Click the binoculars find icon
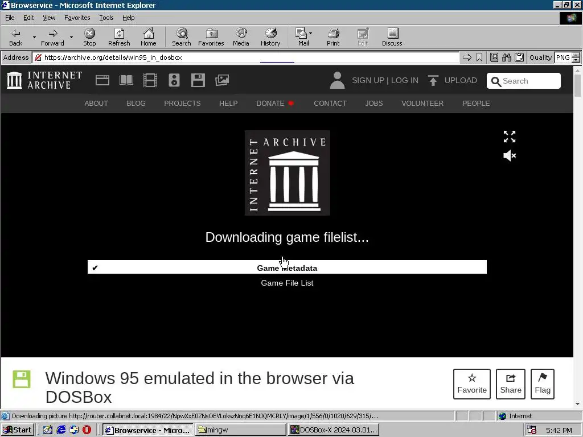The image size is (583, 437). point(506,57)
